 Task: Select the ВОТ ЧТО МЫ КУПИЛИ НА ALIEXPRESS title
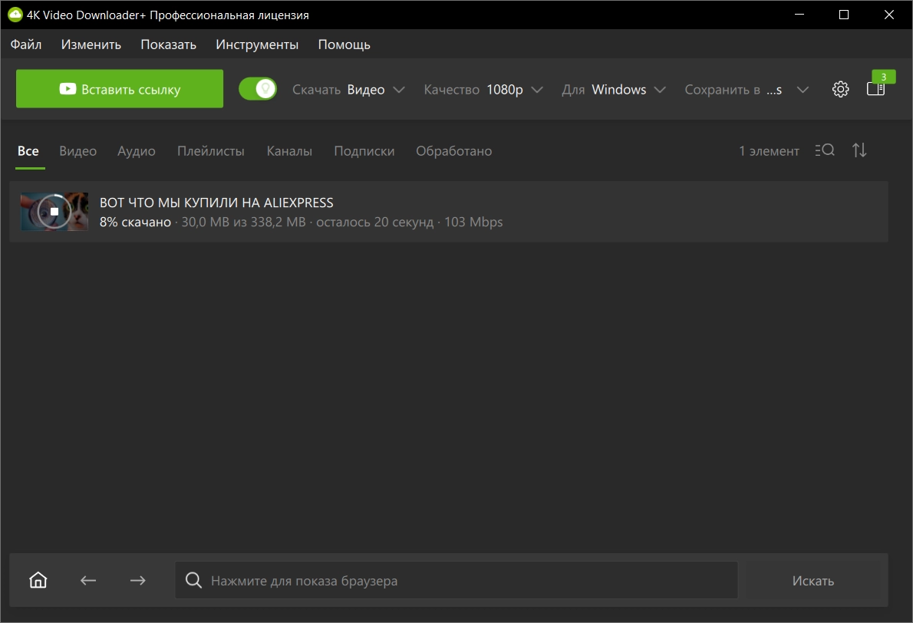[x=216, y=202]
